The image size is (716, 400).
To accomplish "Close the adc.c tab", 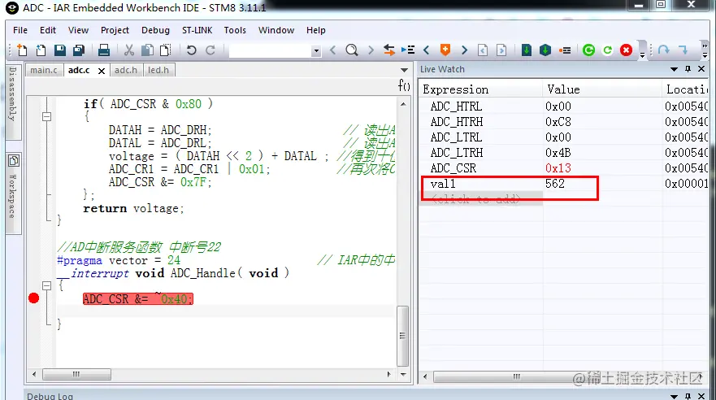I will pos(102,71).
